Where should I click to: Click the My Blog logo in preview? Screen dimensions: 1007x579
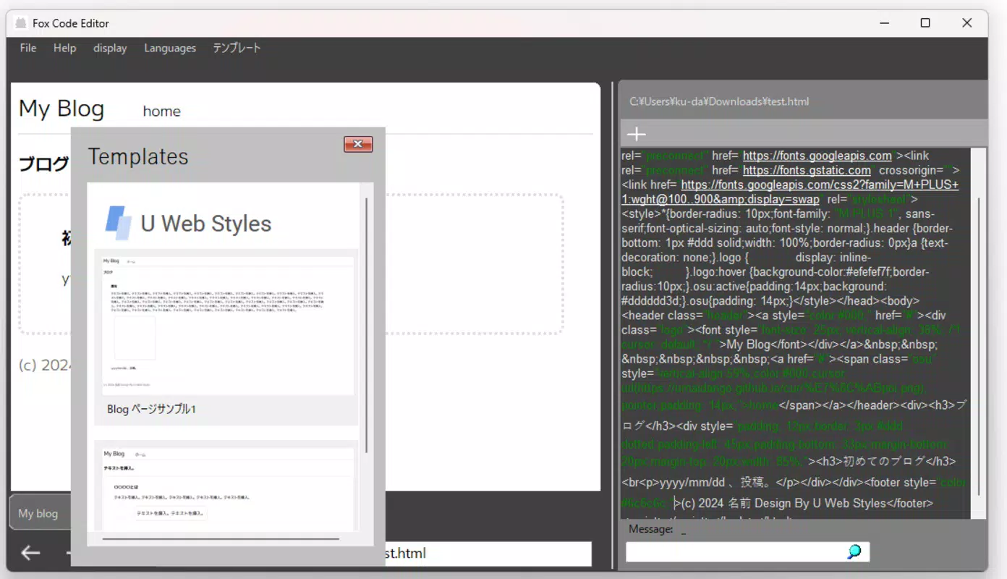[61, 109]
